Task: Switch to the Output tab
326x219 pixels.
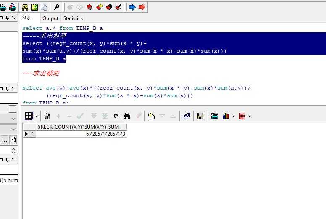Action: [x=50, y=18]
